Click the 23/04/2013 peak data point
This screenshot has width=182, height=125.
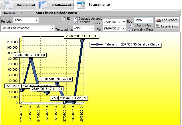31,59
